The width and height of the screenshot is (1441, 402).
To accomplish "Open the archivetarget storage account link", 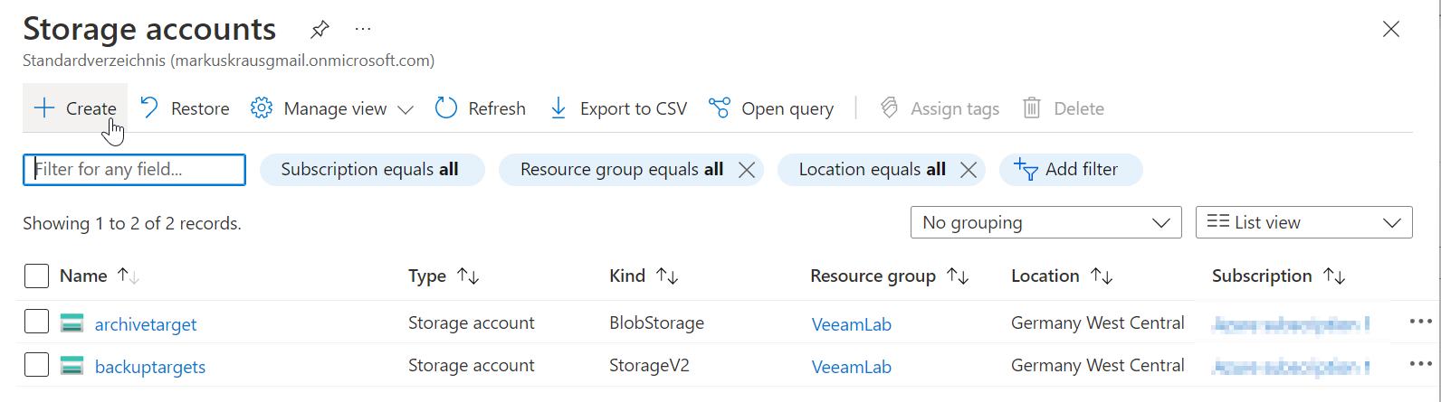I will pyautogui.click(x=146, y=324).
